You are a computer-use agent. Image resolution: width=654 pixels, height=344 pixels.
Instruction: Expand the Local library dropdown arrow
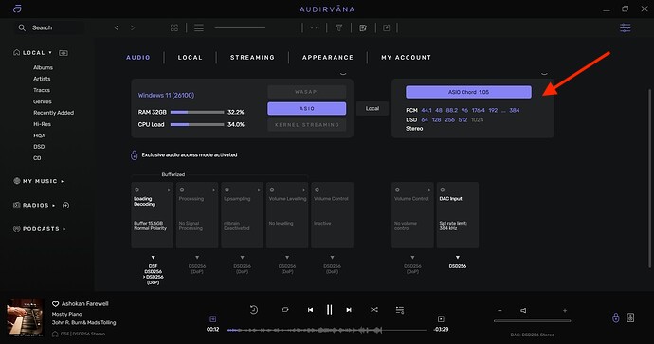tap(50, 52)
